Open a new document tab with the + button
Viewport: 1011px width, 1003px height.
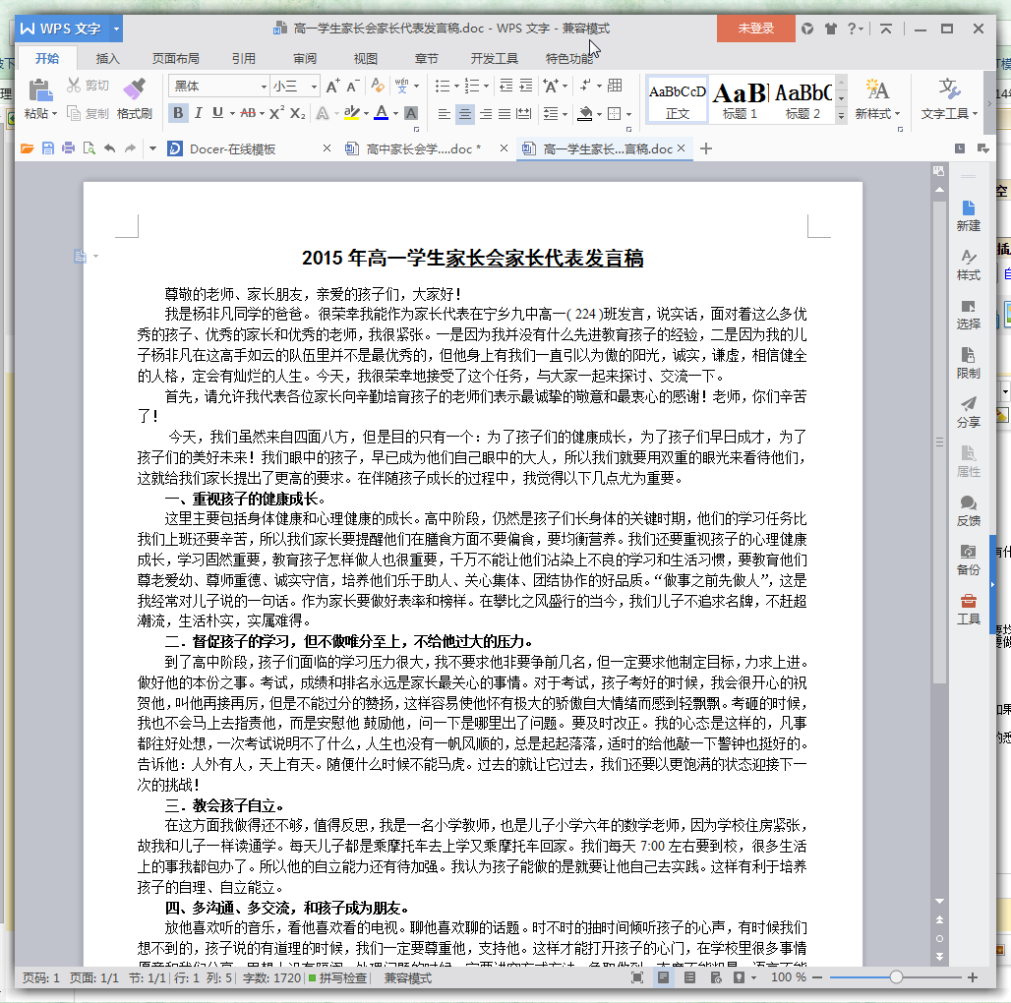(x=705, y=148)
